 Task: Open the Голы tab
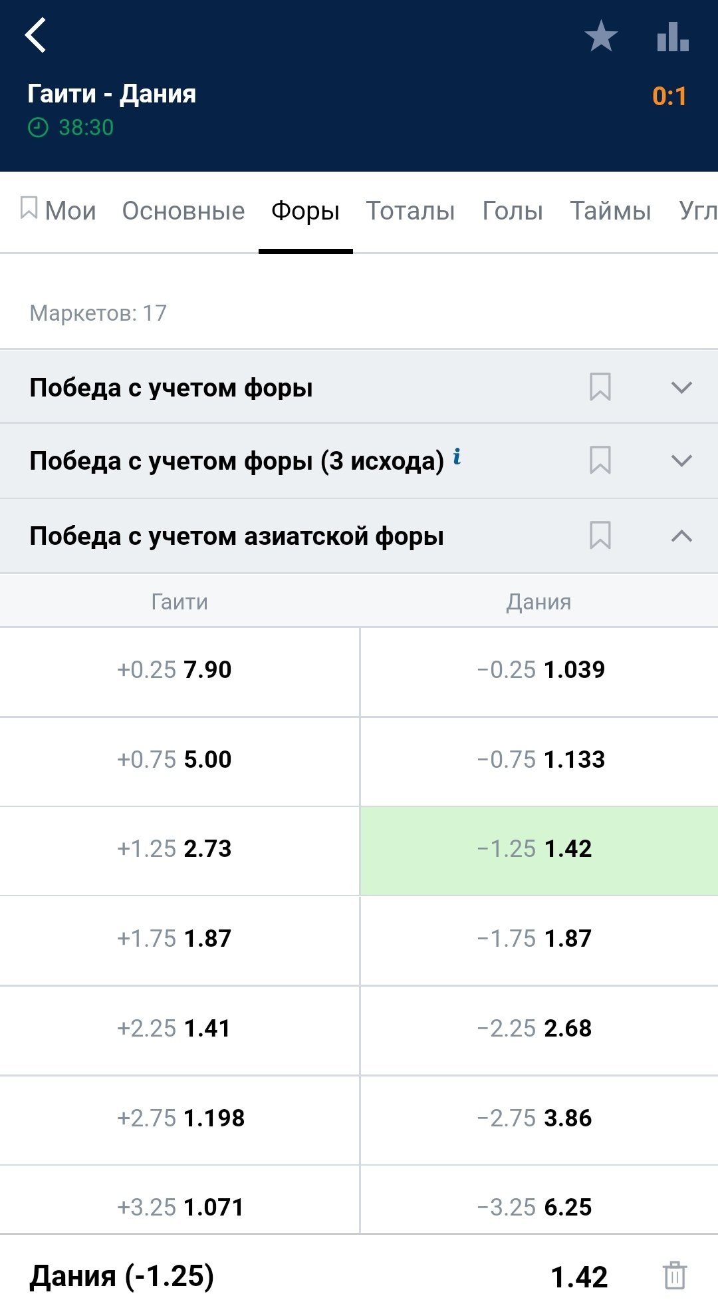512,211
